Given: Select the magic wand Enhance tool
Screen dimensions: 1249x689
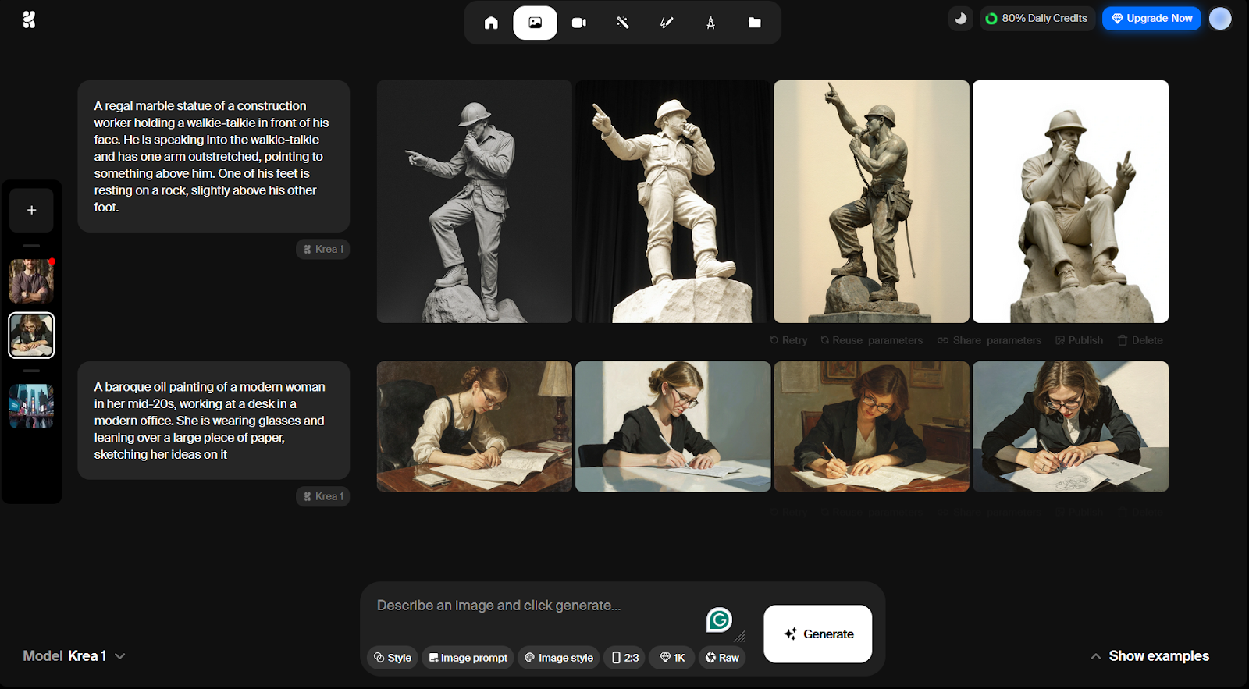Looking at the screenshot, I should (x=622, y=23).
